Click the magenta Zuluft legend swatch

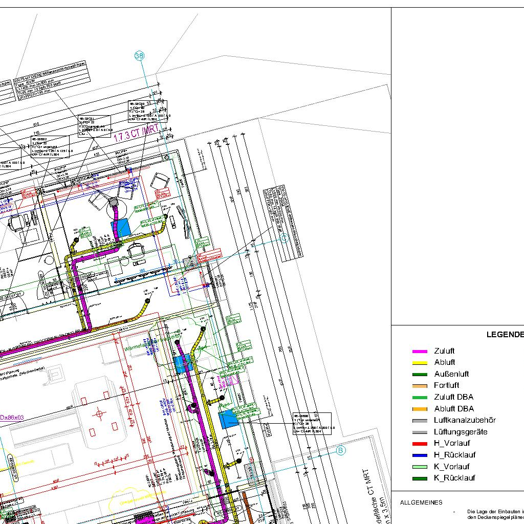pyautogui.click(x=420, y=352)
